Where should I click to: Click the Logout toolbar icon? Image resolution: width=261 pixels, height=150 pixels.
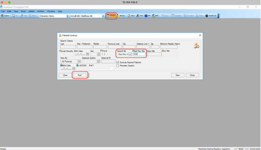5,16
